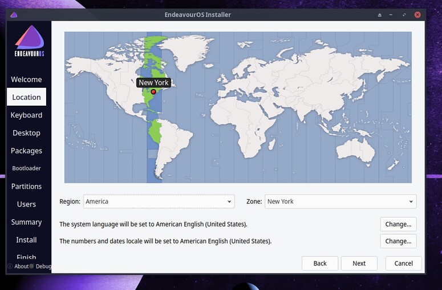
Task: Go to the Welcome step in sidebar
Action: click(x=26, y=79)
